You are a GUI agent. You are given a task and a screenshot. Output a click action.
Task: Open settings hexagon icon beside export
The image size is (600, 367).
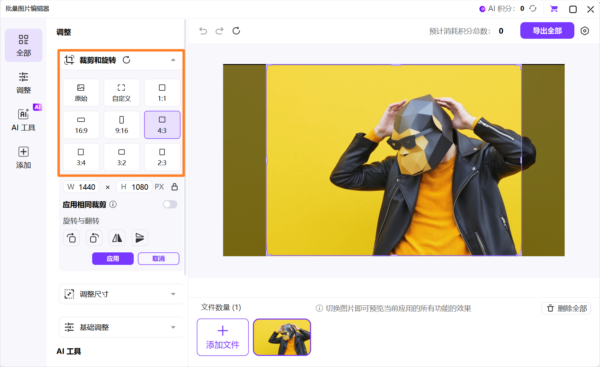(x=585, y=31)
